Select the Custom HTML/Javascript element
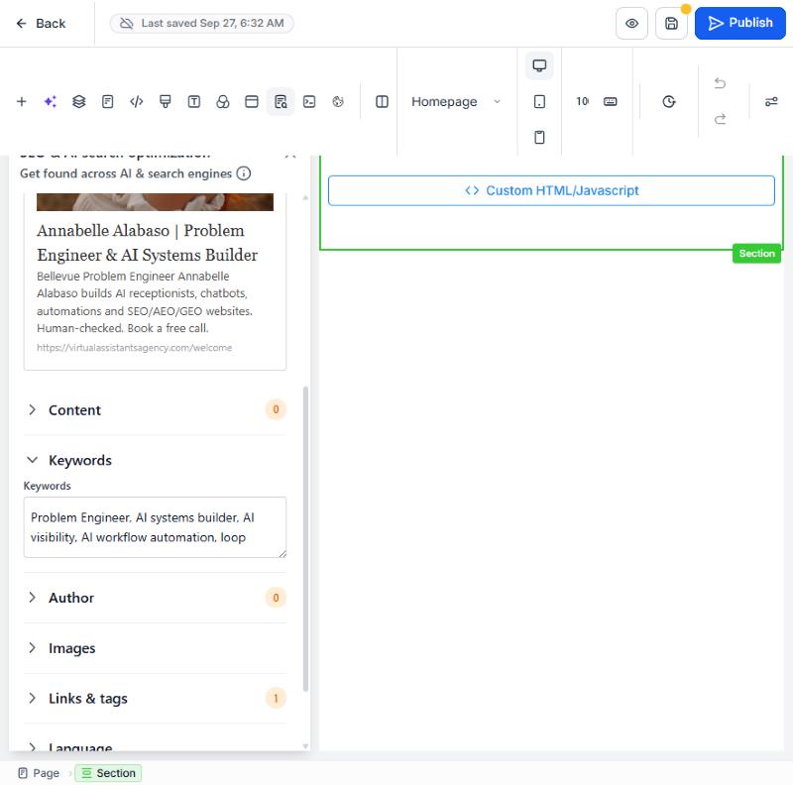The width and height of the screenshot is (793, 785). 551,190
